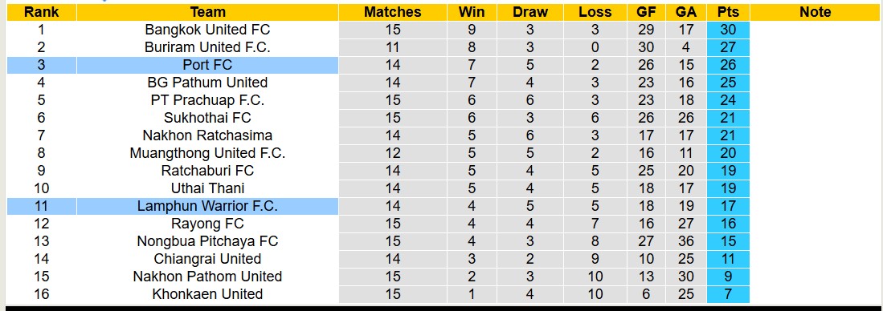Select the Uthai Thani team name
883x311 pixels.
coord(207,188)
